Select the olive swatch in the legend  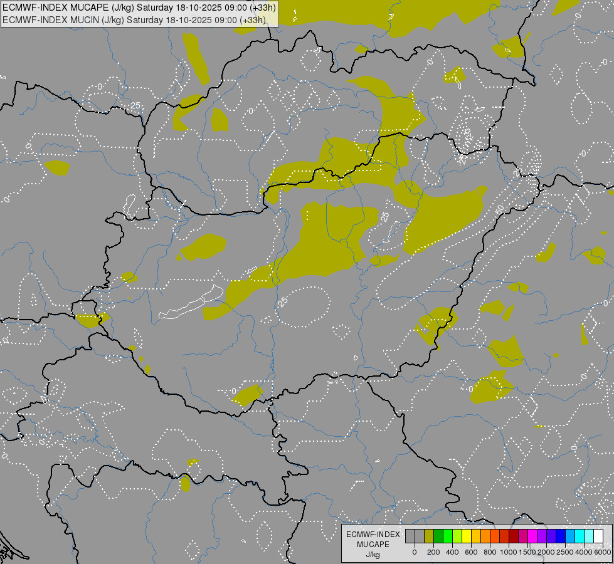click(x=429, y=536)
